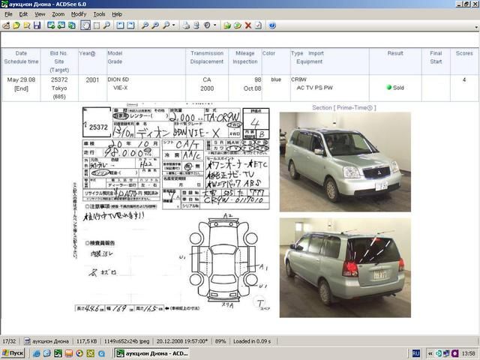Click the Windows Start button
The image size is (480, 360).
point(13,352)
